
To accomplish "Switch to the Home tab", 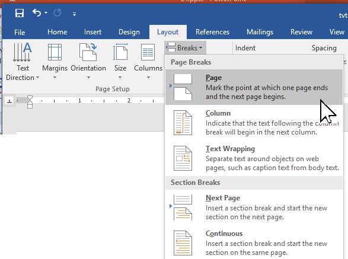I will pos(58,32).
